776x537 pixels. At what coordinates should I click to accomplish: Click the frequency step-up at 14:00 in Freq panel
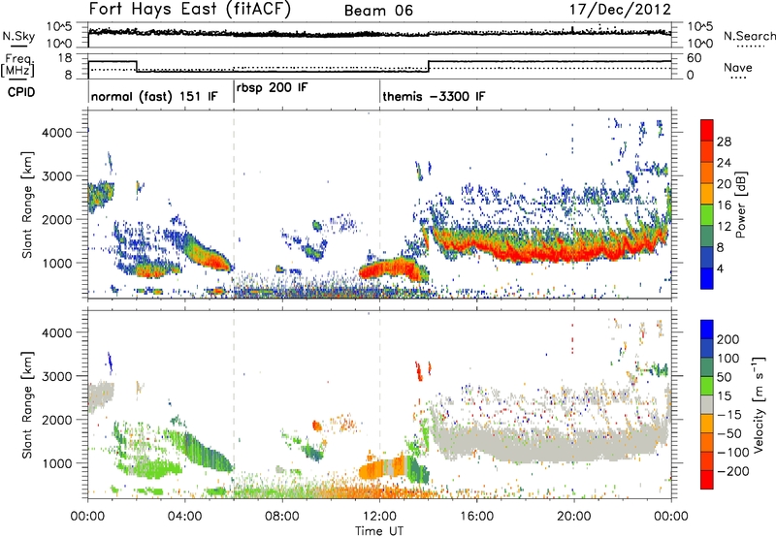[429, 66]
